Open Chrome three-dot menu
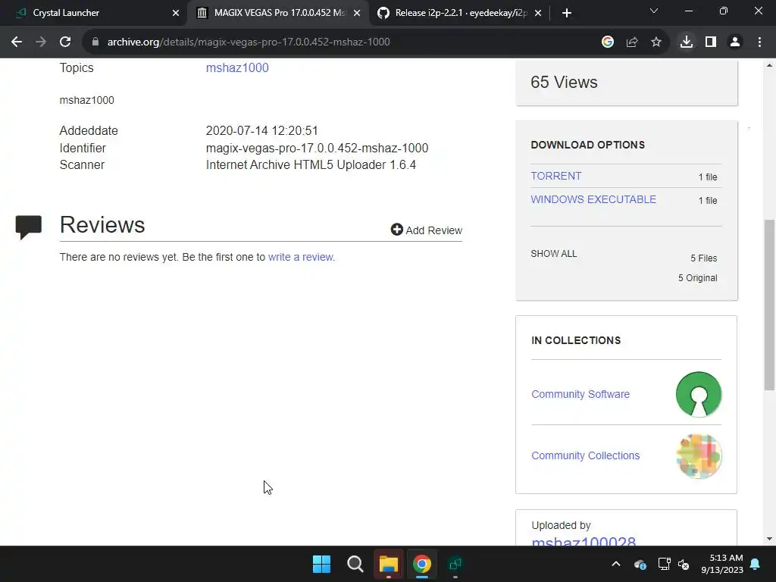776x582 pixels. pos(759,42)
